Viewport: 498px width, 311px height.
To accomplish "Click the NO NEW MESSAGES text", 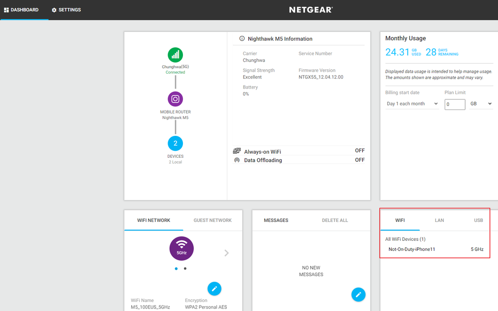I will [311, 271].
